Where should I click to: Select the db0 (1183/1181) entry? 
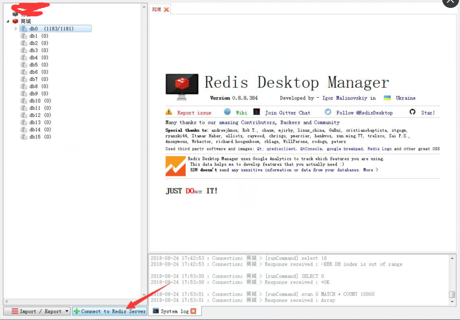[x=56, y=28]
